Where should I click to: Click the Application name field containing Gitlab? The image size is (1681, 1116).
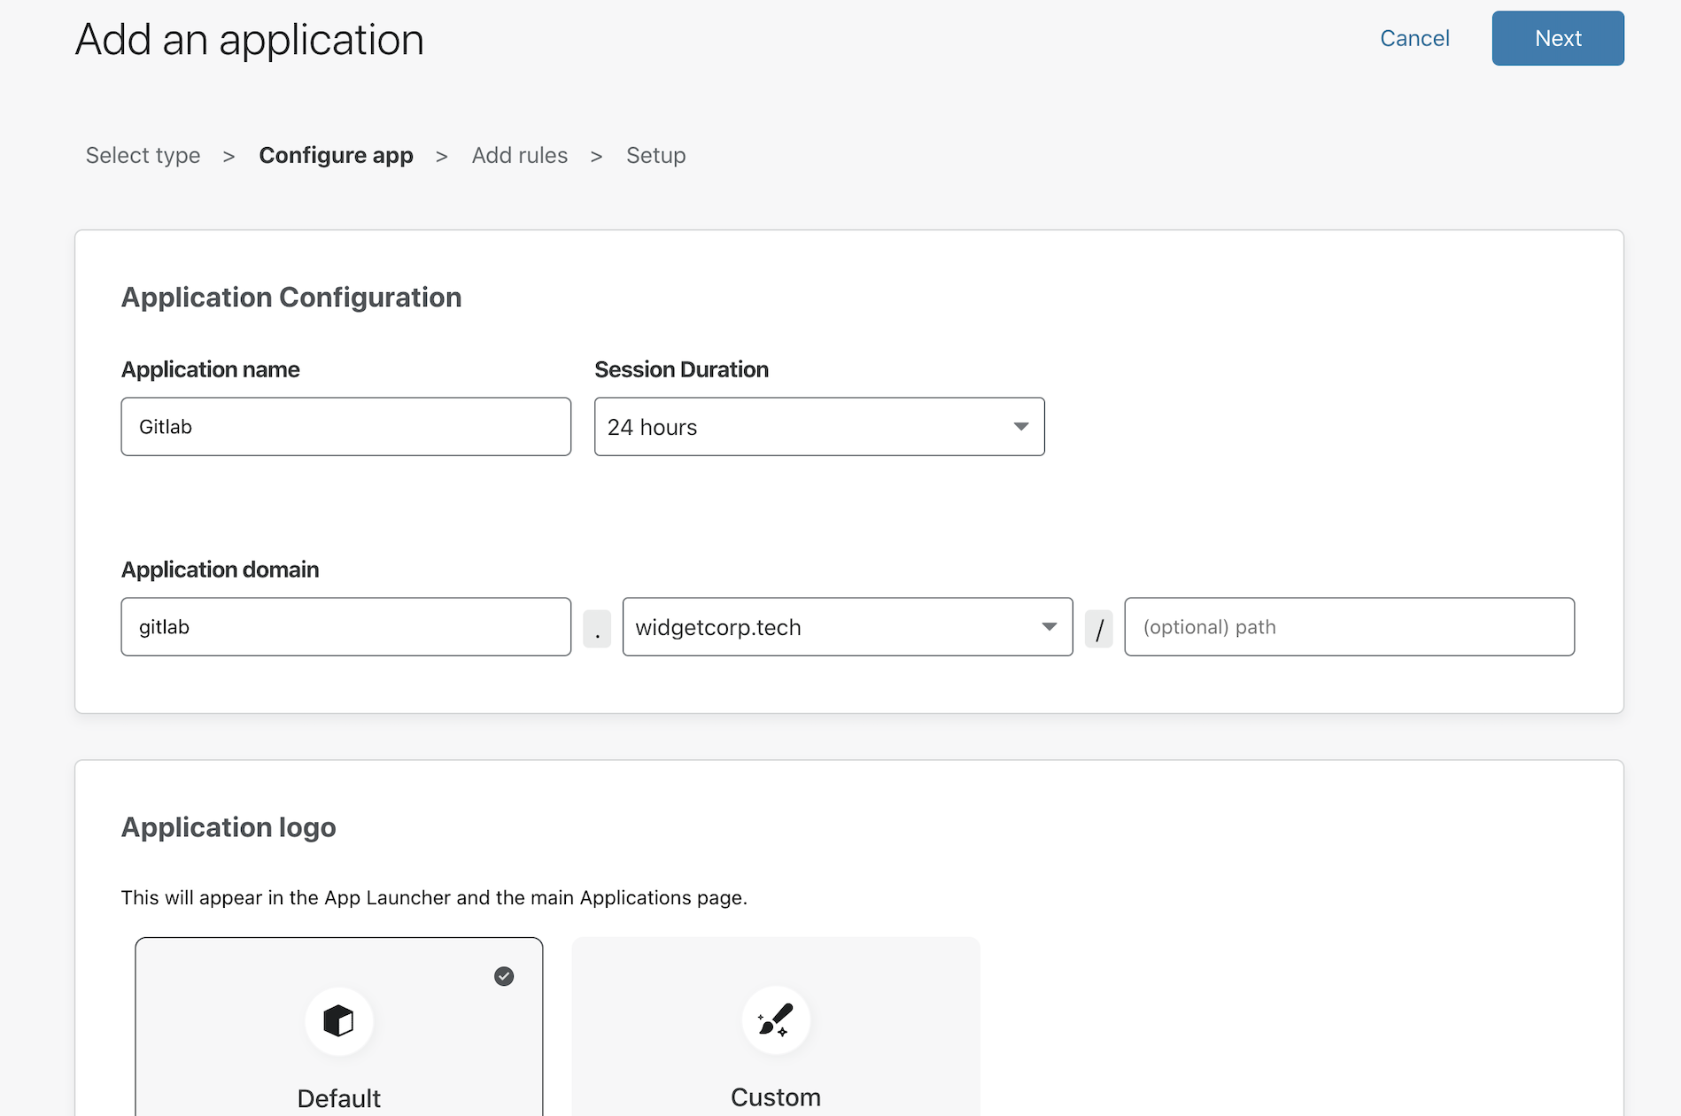pos(345,427)
